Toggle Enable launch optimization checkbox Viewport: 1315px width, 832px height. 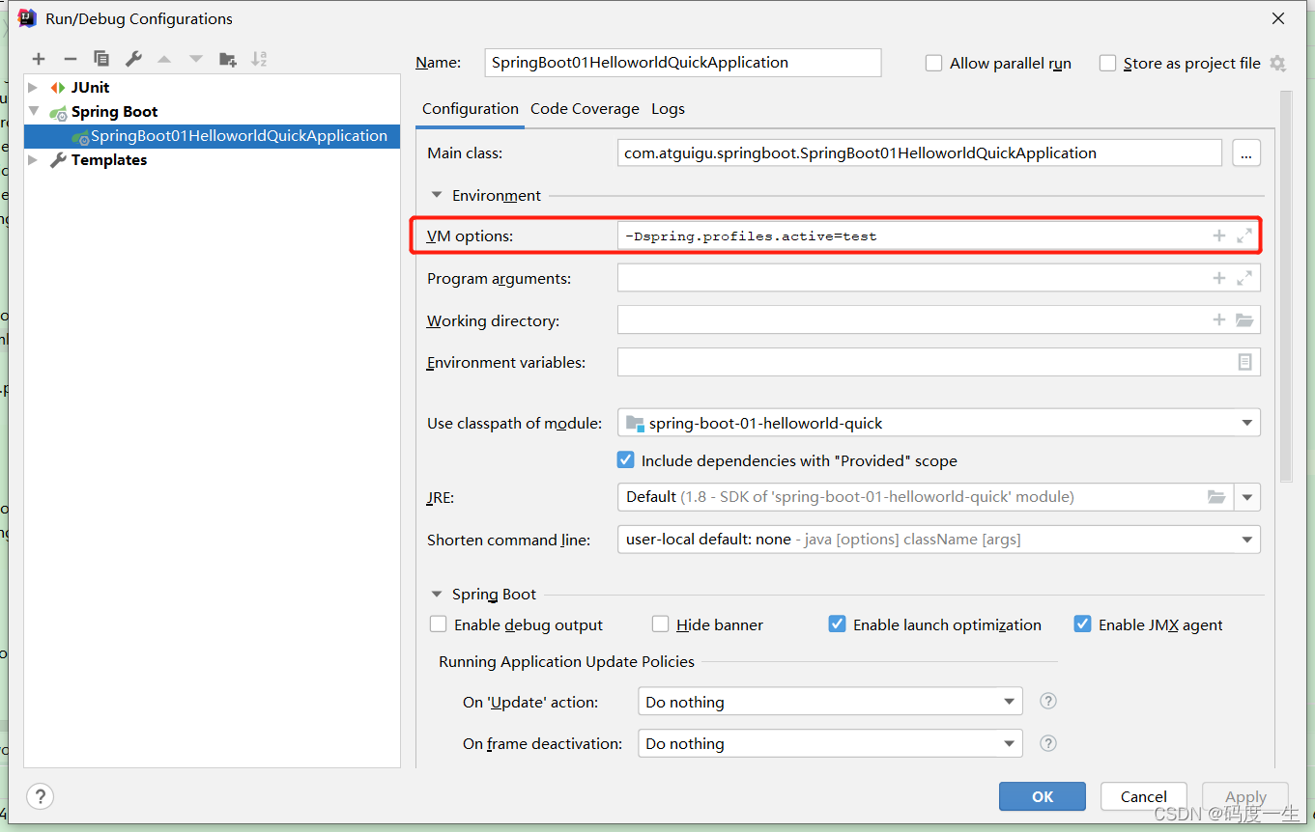[838, 624]
